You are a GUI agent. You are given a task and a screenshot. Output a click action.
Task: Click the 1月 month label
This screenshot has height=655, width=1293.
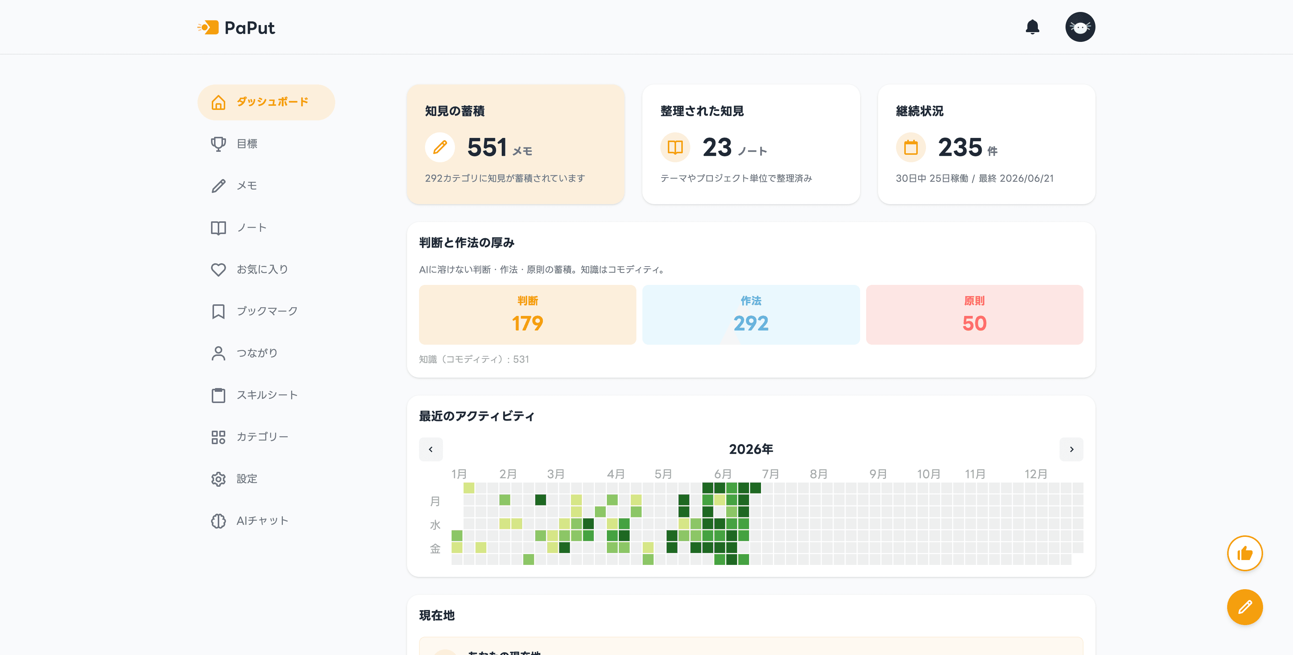pos(459,474)
